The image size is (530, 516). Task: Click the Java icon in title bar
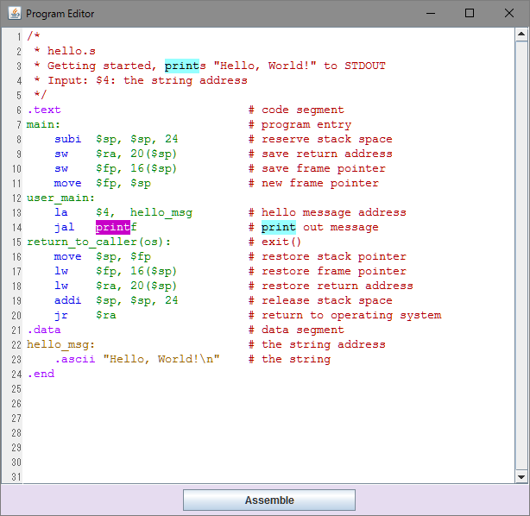pyautogui.click(x=13, y=14)
